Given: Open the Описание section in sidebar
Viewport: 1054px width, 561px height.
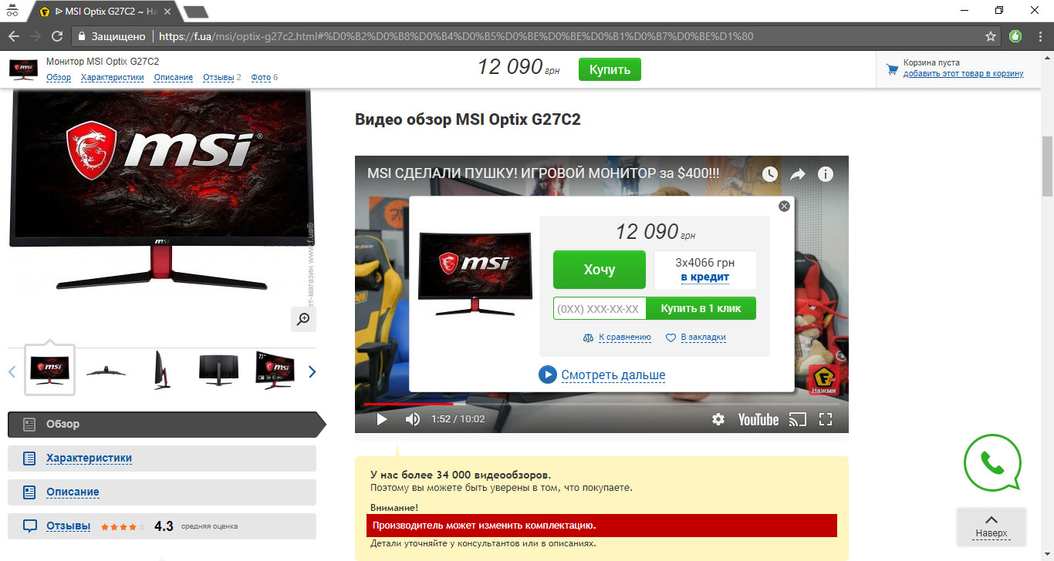Looking at the screenshot, I should (x=73, y=492).
